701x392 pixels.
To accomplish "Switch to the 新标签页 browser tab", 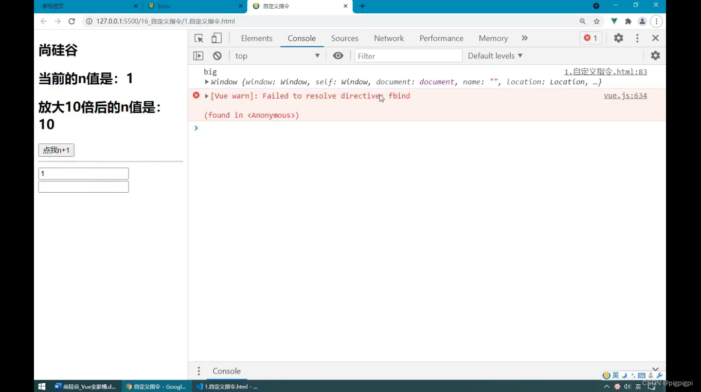I will pyautogui.click(x=87, y=6).
